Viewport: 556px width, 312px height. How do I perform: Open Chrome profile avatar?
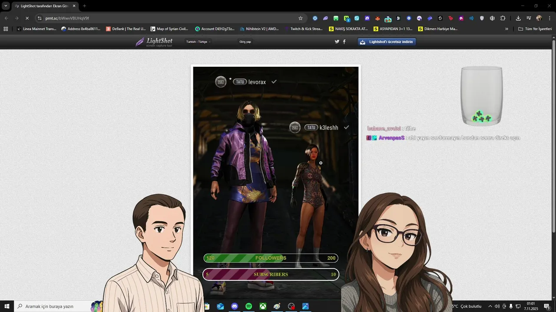539,18
